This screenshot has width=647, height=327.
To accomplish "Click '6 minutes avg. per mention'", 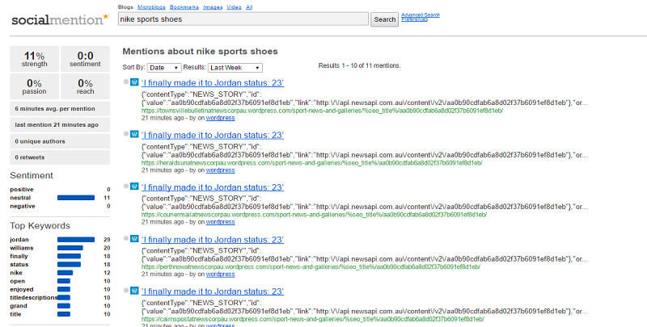I will 60,109.
